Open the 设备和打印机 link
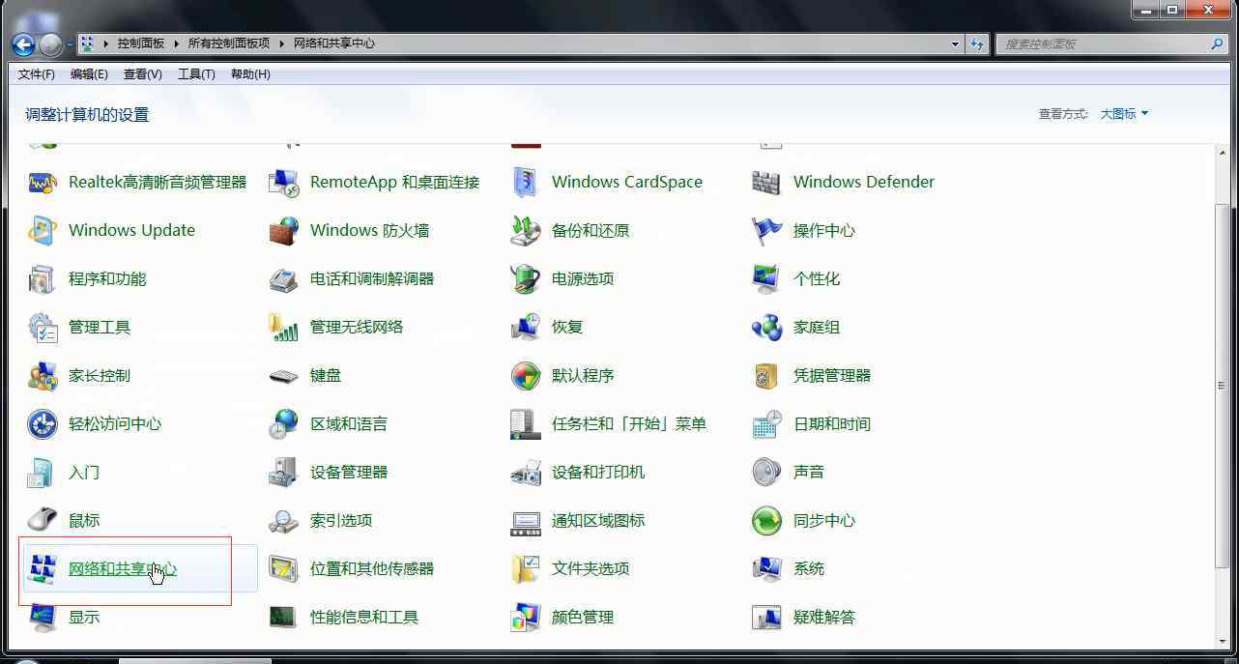This screenshot has width=1239, height=664. (x=598, y=473)
